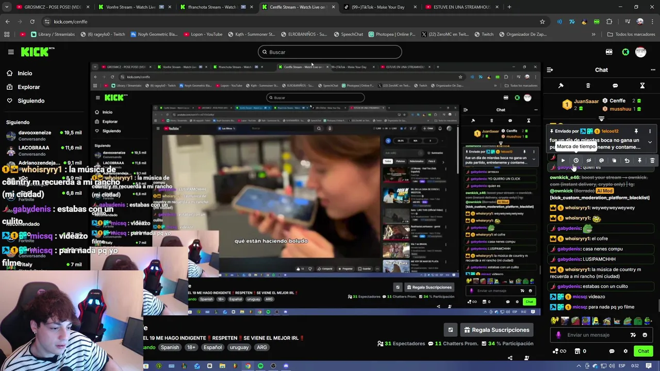The image size is (660, 371).
Task: Unpin the pinned message with pin icon
Action: [x=636, y=131]
